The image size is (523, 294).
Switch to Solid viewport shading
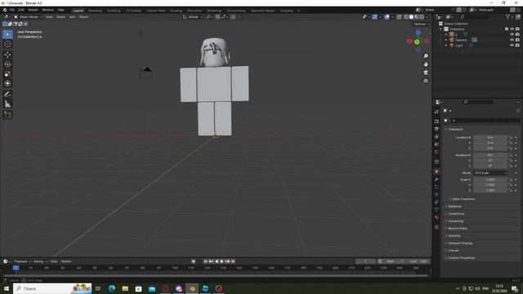[x=411, y=17]
